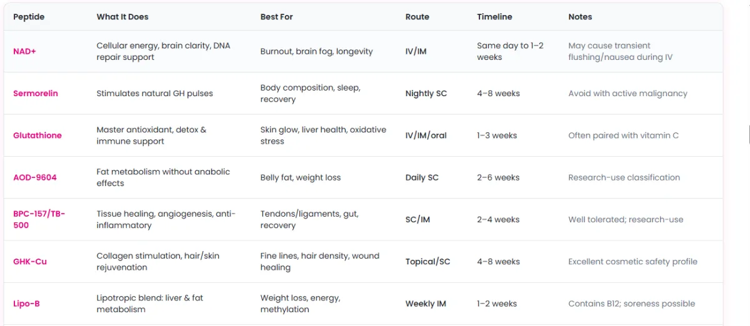Click the Avoid with active malignancy note
Viewport: 750px width, 326px height.
click(627, 94)
